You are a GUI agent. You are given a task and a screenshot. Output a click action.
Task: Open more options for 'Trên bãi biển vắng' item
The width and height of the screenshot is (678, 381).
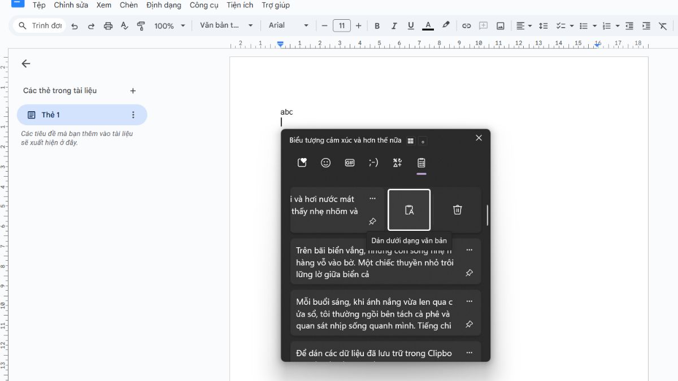click(x=470, y=250)
